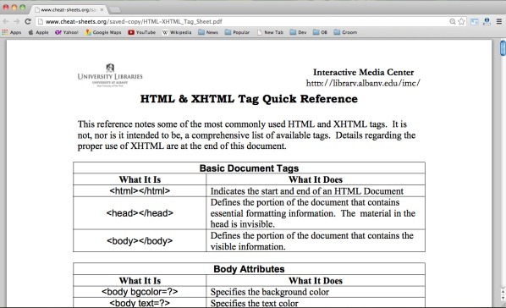
Task: Open the Wikipedia bookmark
Action: click(x=177, y=32)
